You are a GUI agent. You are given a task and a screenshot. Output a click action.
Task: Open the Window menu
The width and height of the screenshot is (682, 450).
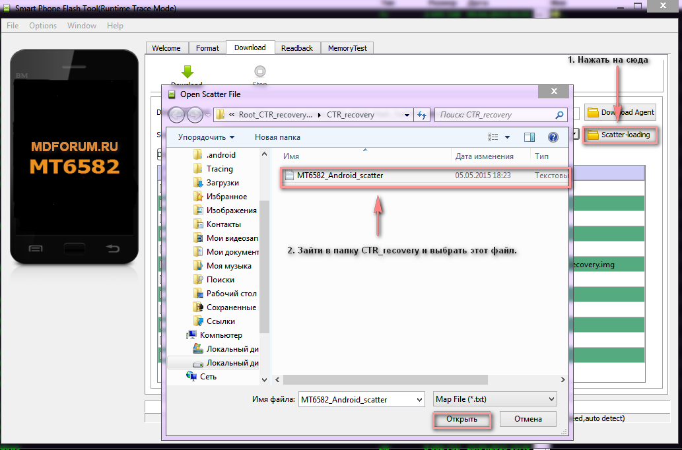click(x=82, y=26)
